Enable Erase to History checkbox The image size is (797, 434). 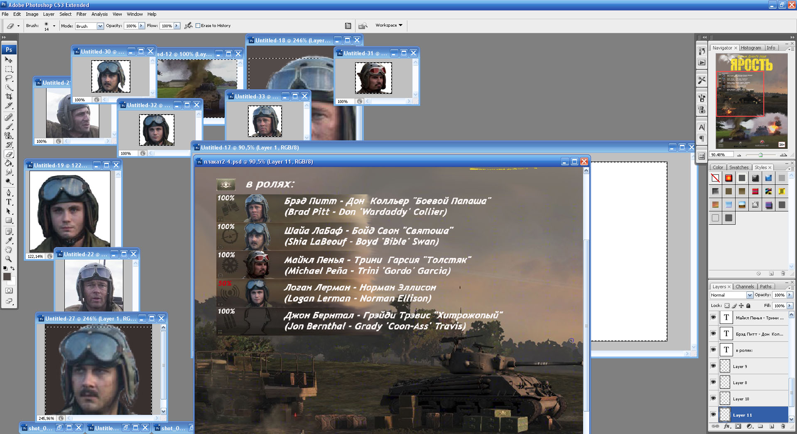click(198, 26)
